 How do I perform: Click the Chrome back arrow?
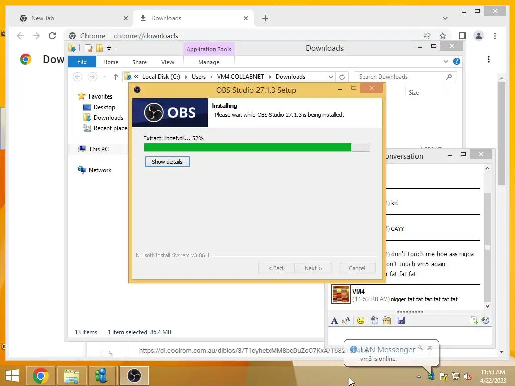point(20,36)
